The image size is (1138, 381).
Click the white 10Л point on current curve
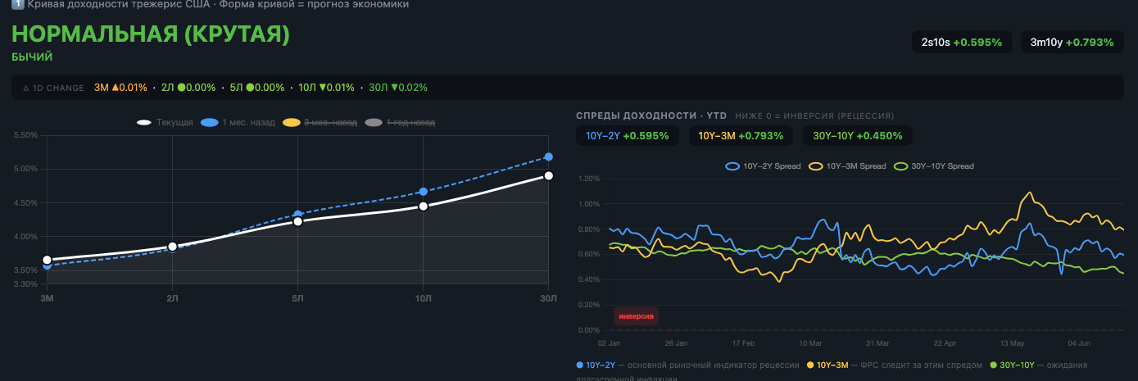pyautogui.click(x=423, y=206)
